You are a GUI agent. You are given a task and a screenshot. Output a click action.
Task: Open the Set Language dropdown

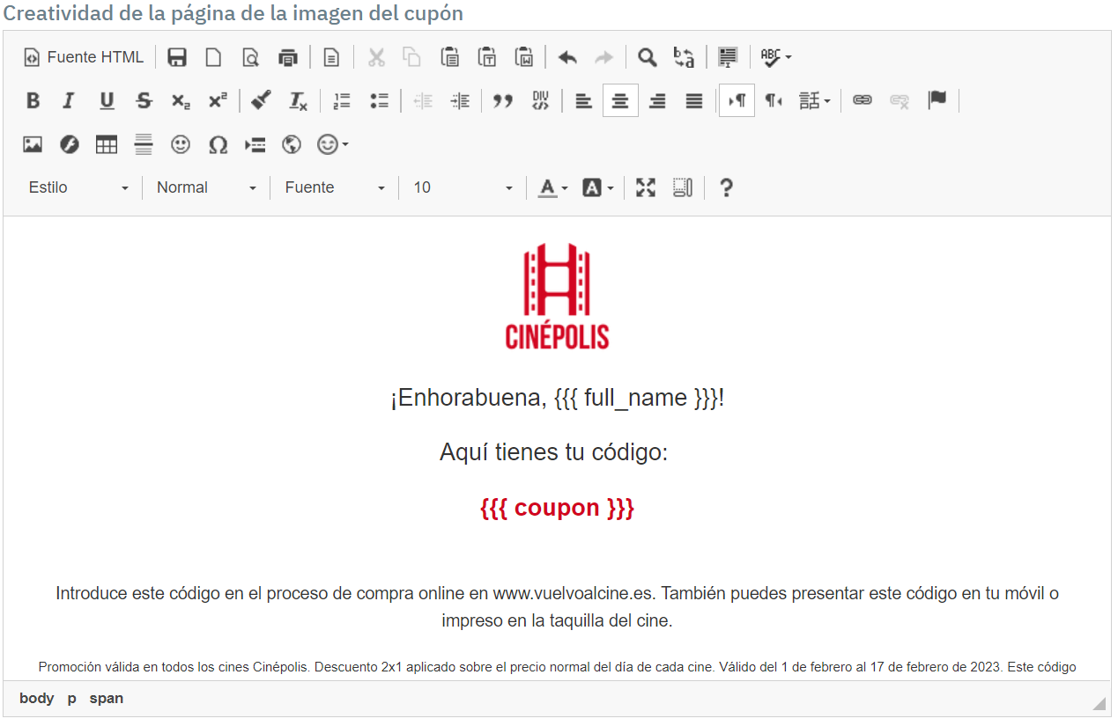(x=815, y=100)
